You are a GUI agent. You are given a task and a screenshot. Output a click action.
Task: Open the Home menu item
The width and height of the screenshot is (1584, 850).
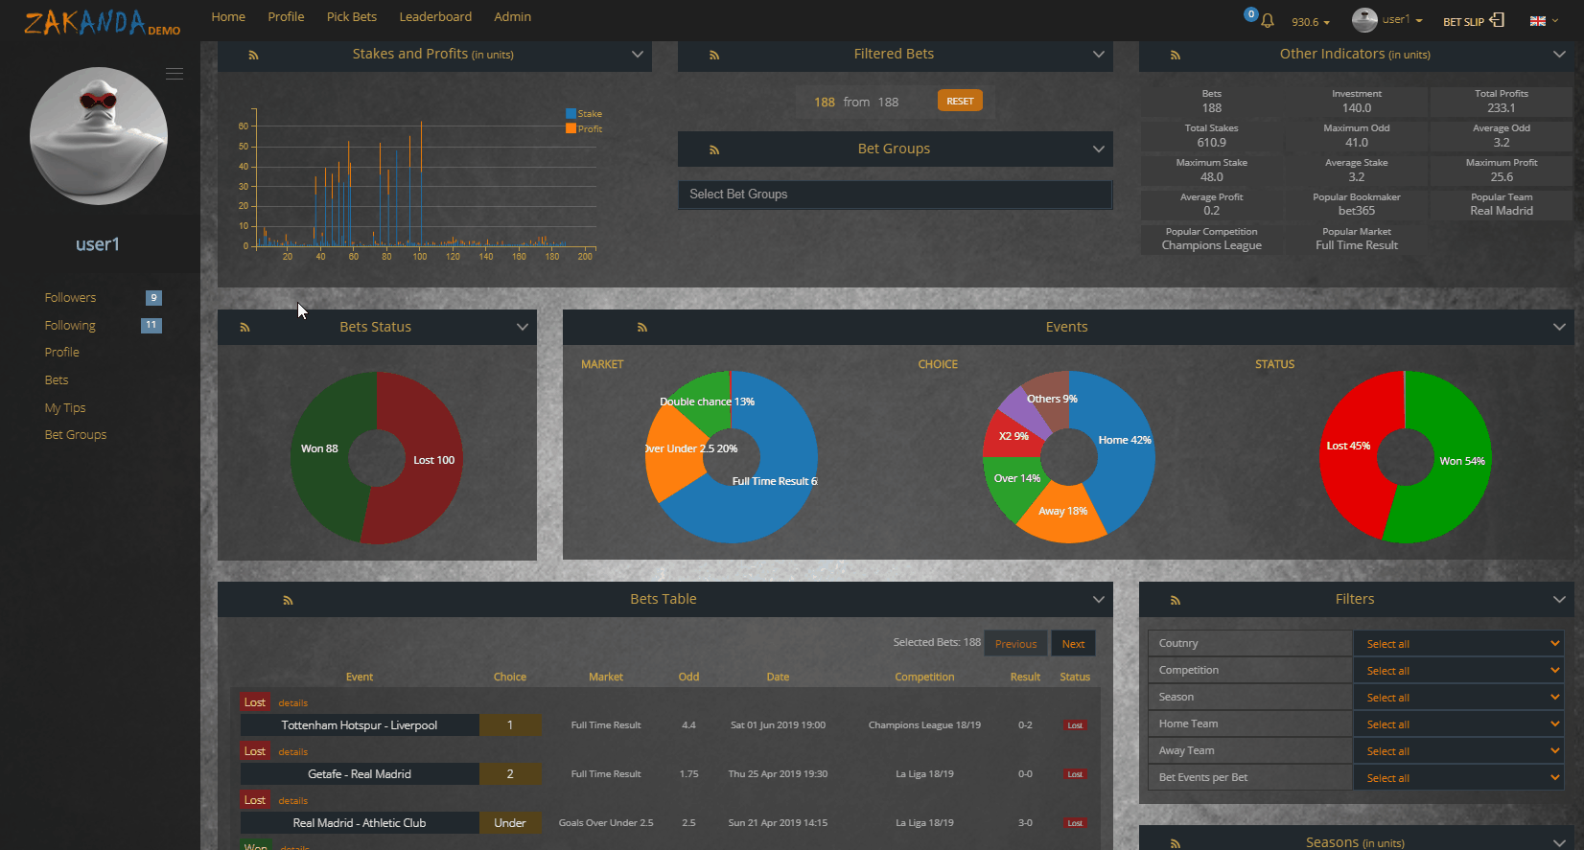pos(228,17)
